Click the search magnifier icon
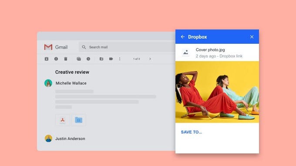296x166 pixels. 84,47
